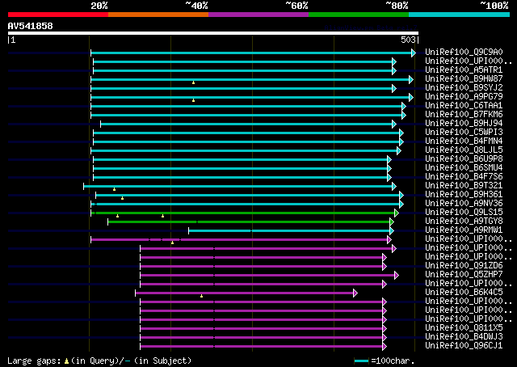Select the query name AV541858
517x367 pixels.
31,26
